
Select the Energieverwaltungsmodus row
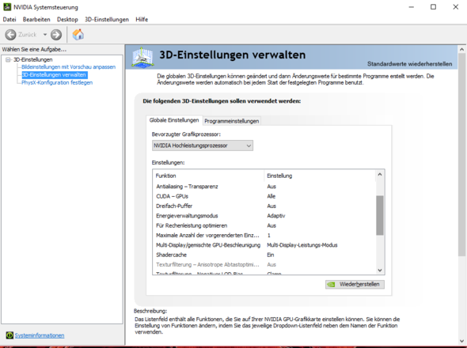click(x=264, y=216)
